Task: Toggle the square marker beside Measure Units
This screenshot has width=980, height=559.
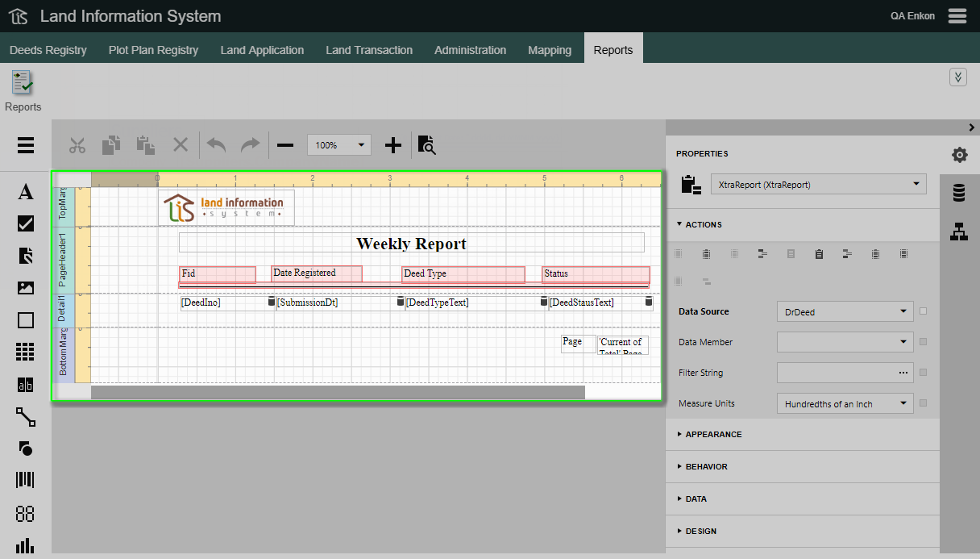Action: point(923,403)
